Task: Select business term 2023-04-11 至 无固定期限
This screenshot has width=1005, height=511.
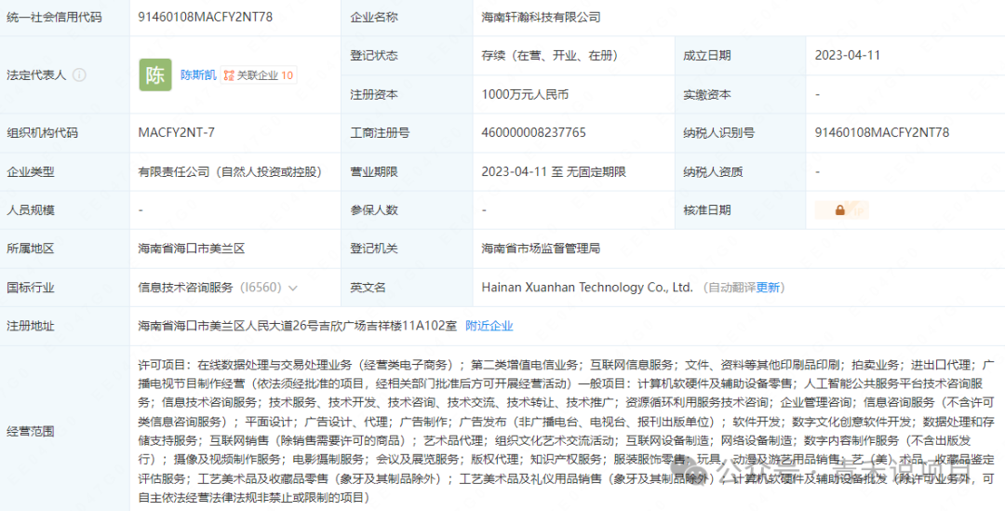Action: tap(554, 172)
